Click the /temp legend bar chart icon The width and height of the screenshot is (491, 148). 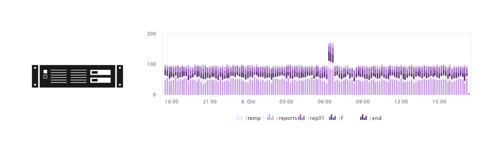point(239,118)
